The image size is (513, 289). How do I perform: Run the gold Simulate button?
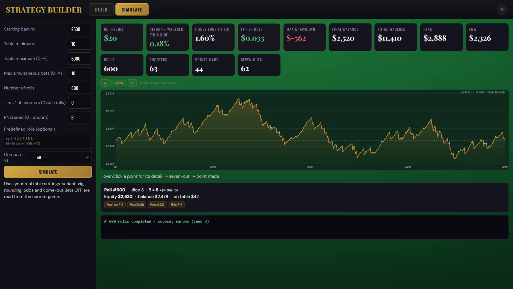tap(48, 172)
